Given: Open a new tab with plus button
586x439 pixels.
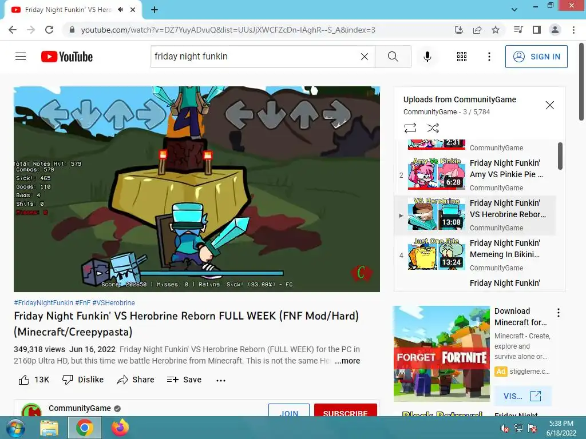Looking at the screenshot, I should pos(155,10).
